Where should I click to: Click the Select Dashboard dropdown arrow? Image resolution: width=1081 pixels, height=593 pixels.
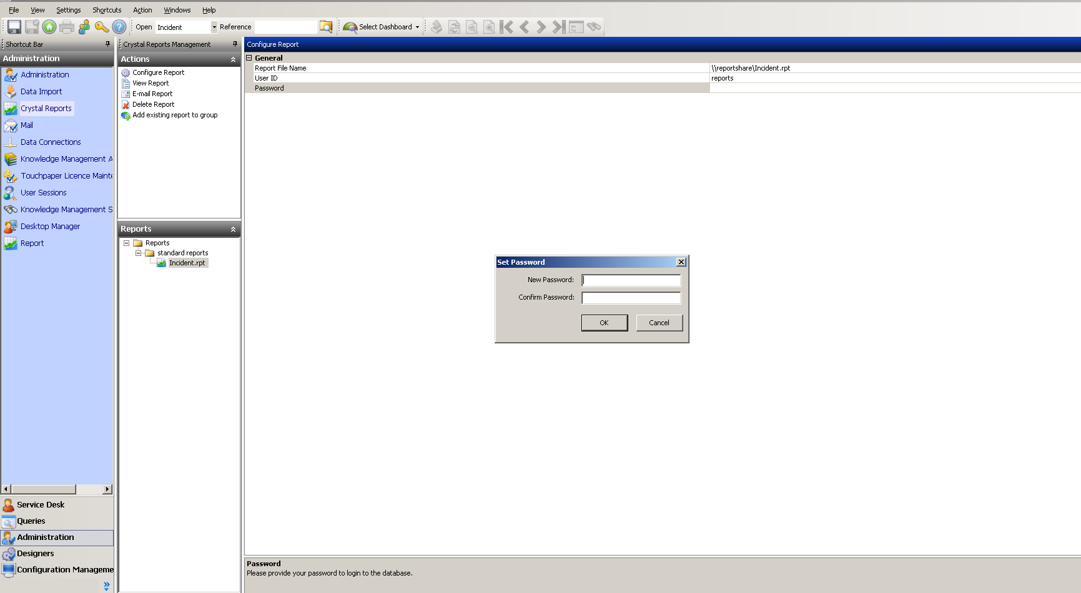coord(417,27)
